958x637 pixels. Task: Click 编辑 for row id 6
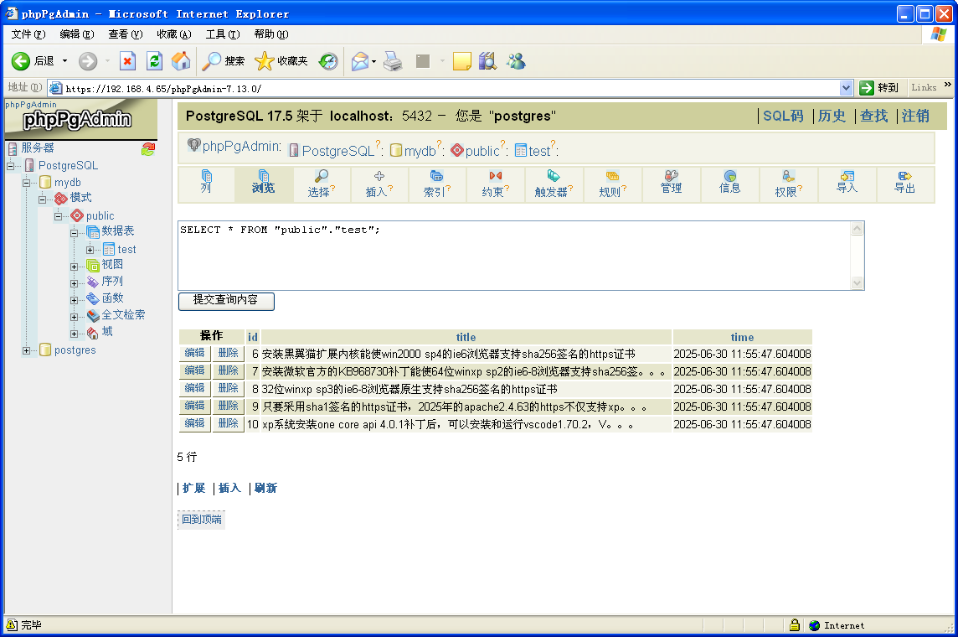click(195, 353)
